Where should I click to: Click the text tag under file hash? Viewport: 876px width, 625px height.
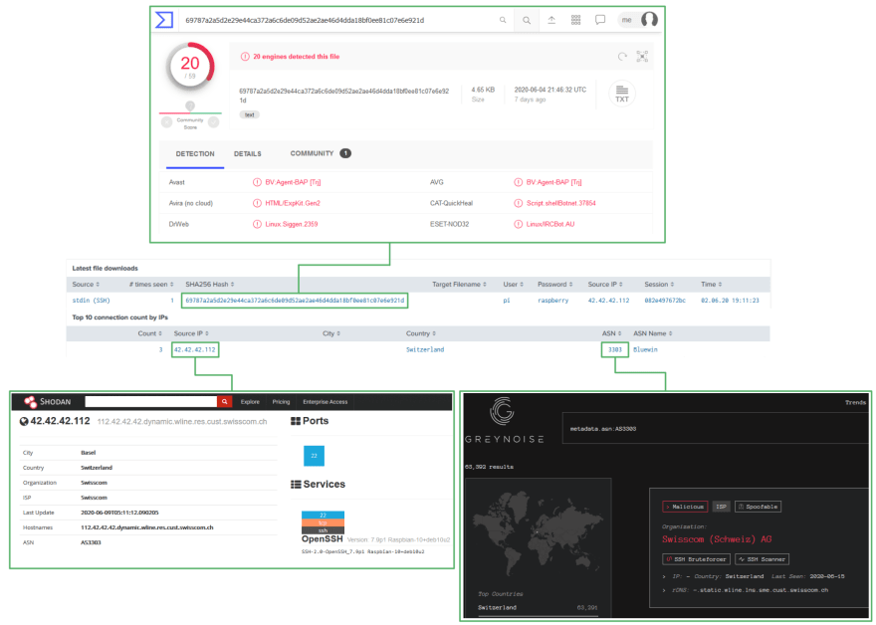tap(249, 114)
